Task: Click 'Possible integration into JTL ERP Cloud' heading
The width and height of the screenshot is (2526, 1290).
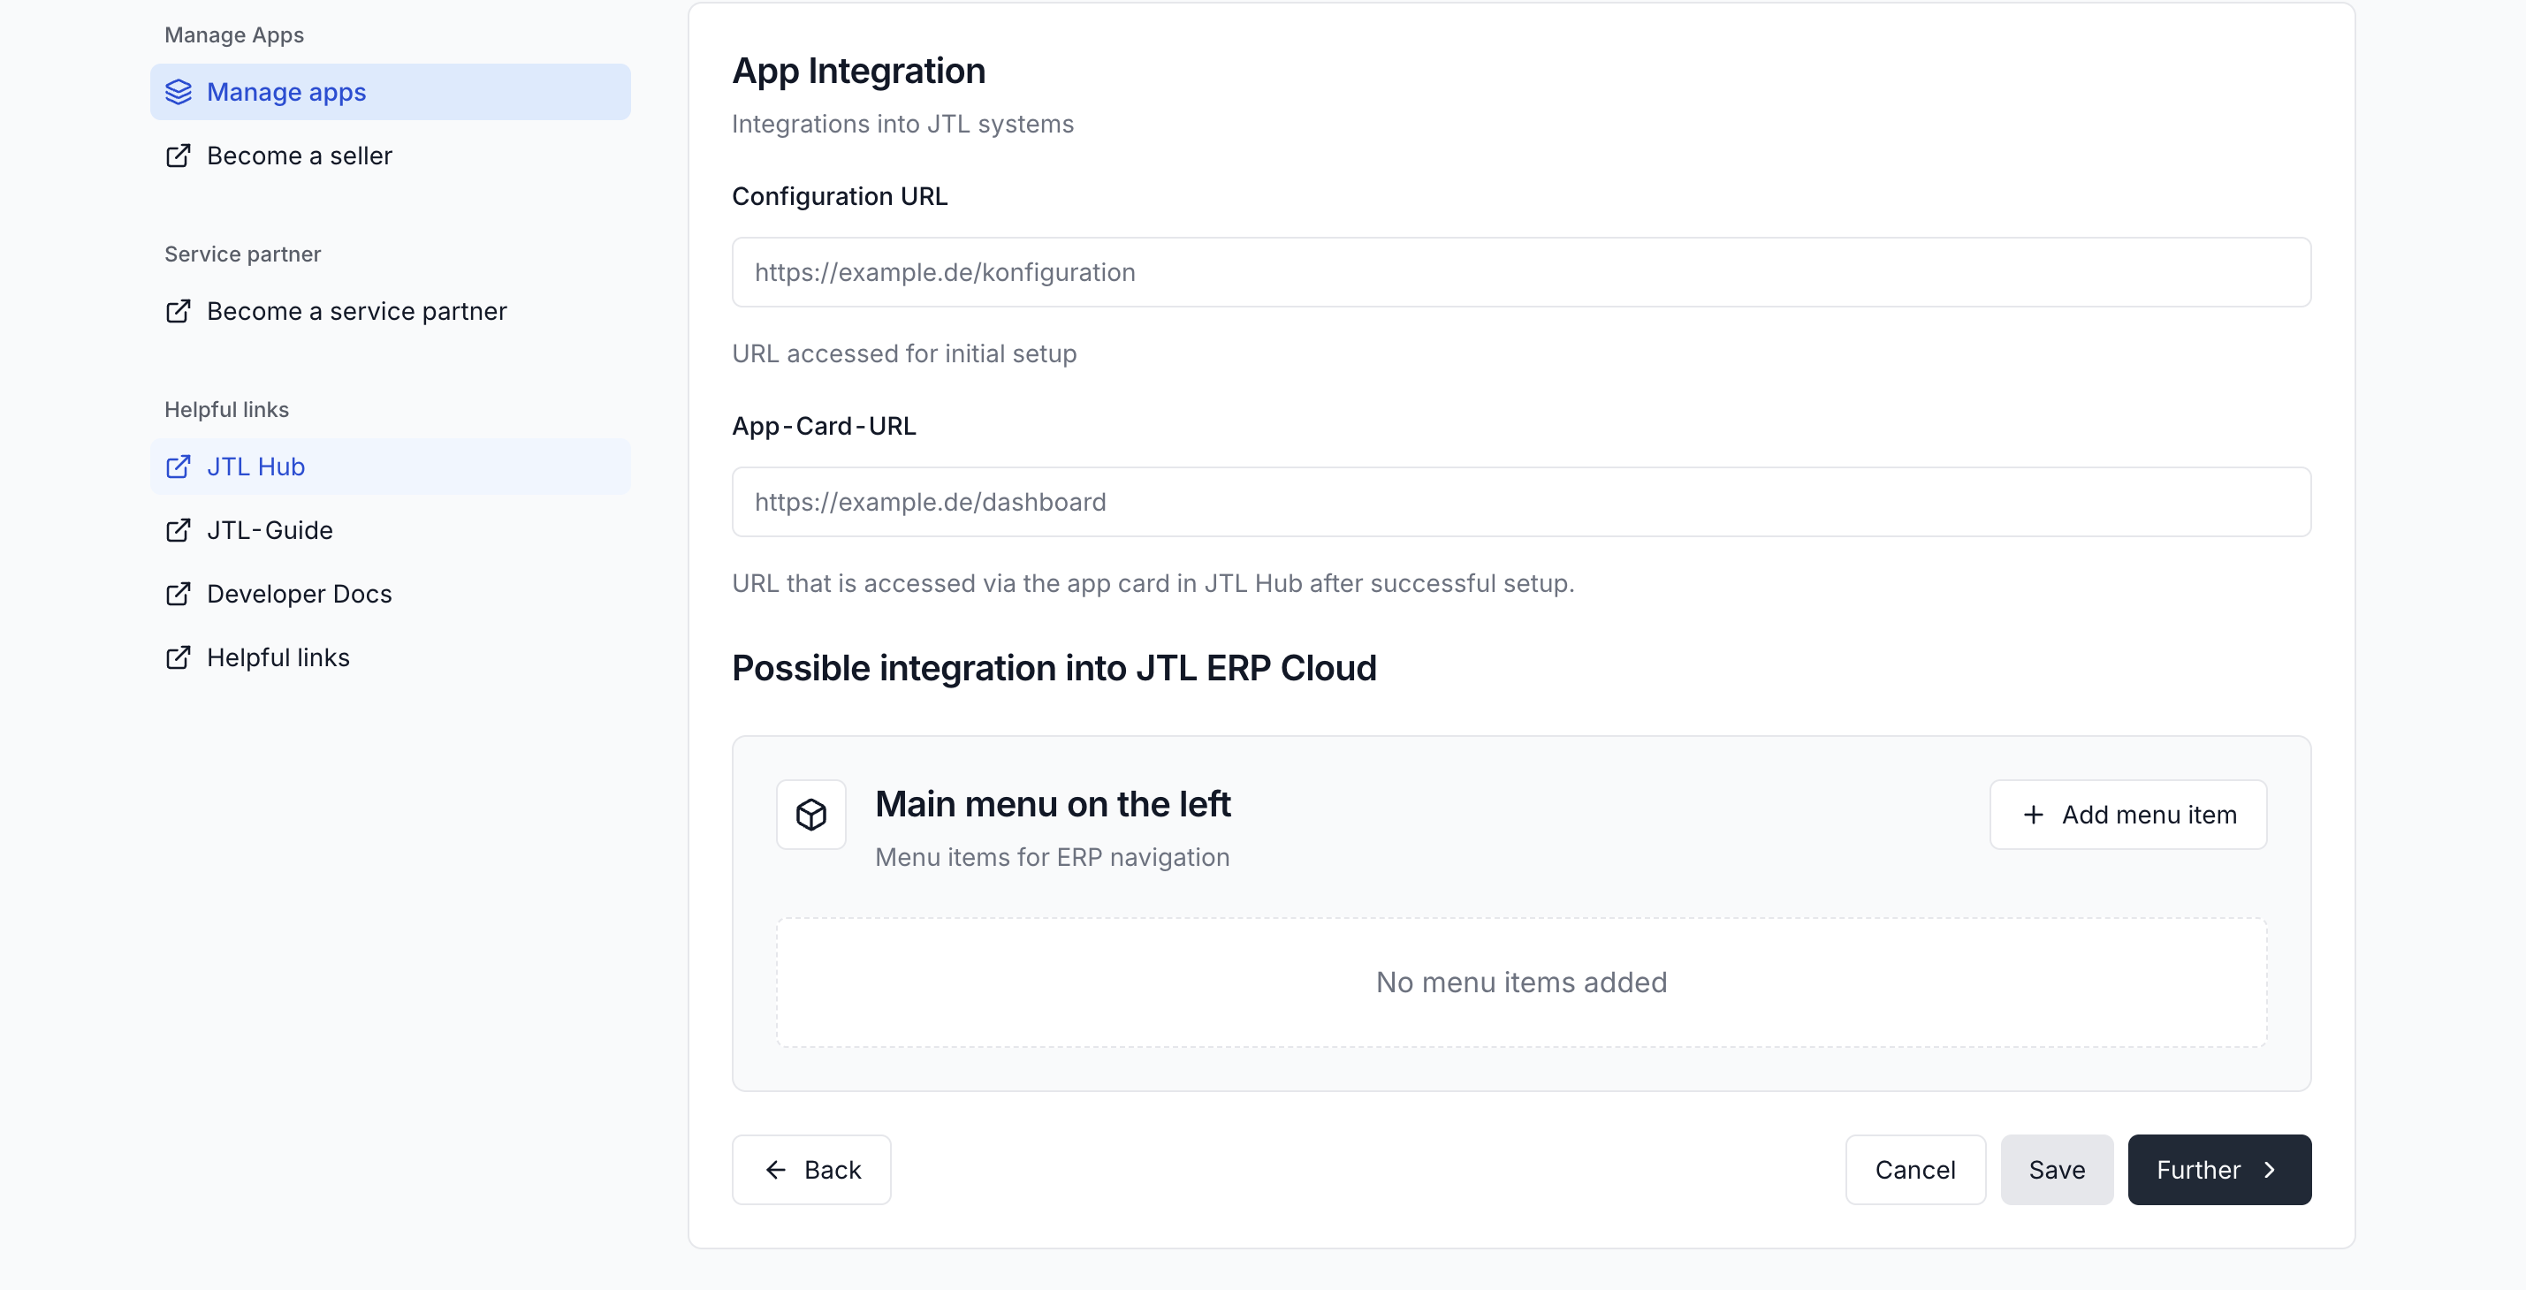Action: [x=1054, y=669]
